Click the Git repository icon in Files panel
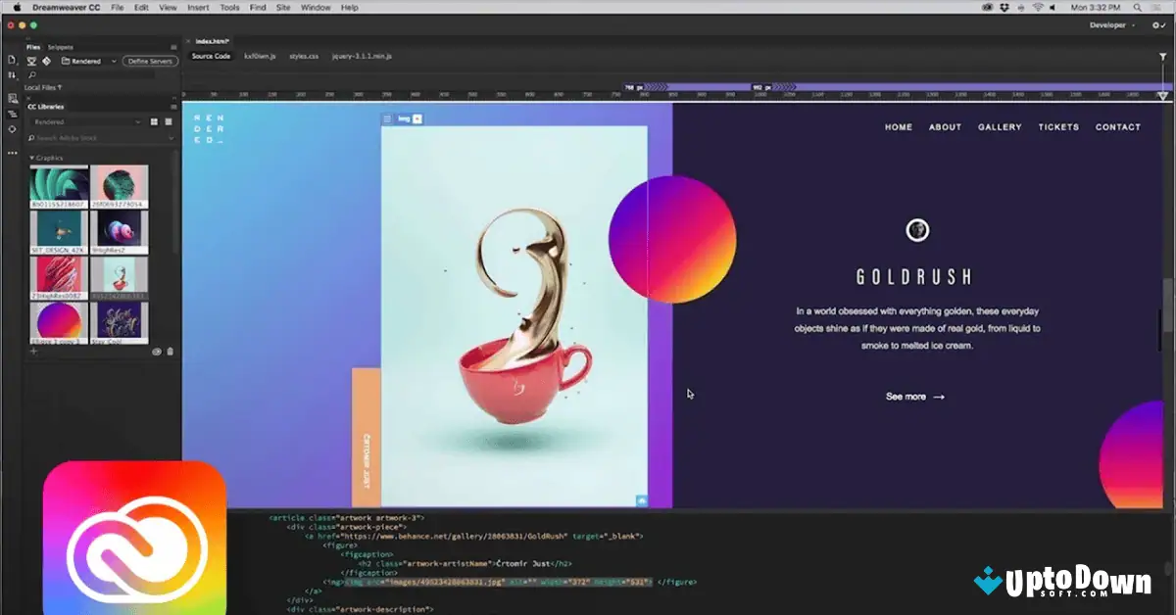1176x615 pixels. 46,61
